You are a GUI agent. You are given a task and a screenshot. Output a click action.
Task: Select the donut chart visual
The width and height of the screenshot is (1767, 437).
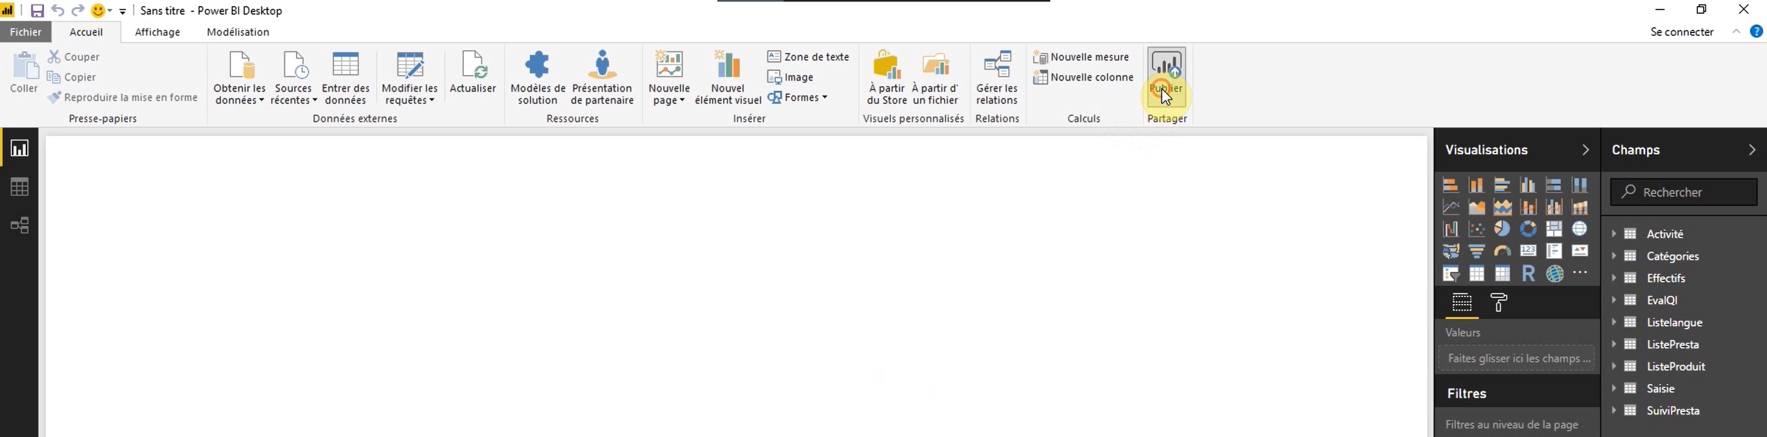[x=1528, y=229]
